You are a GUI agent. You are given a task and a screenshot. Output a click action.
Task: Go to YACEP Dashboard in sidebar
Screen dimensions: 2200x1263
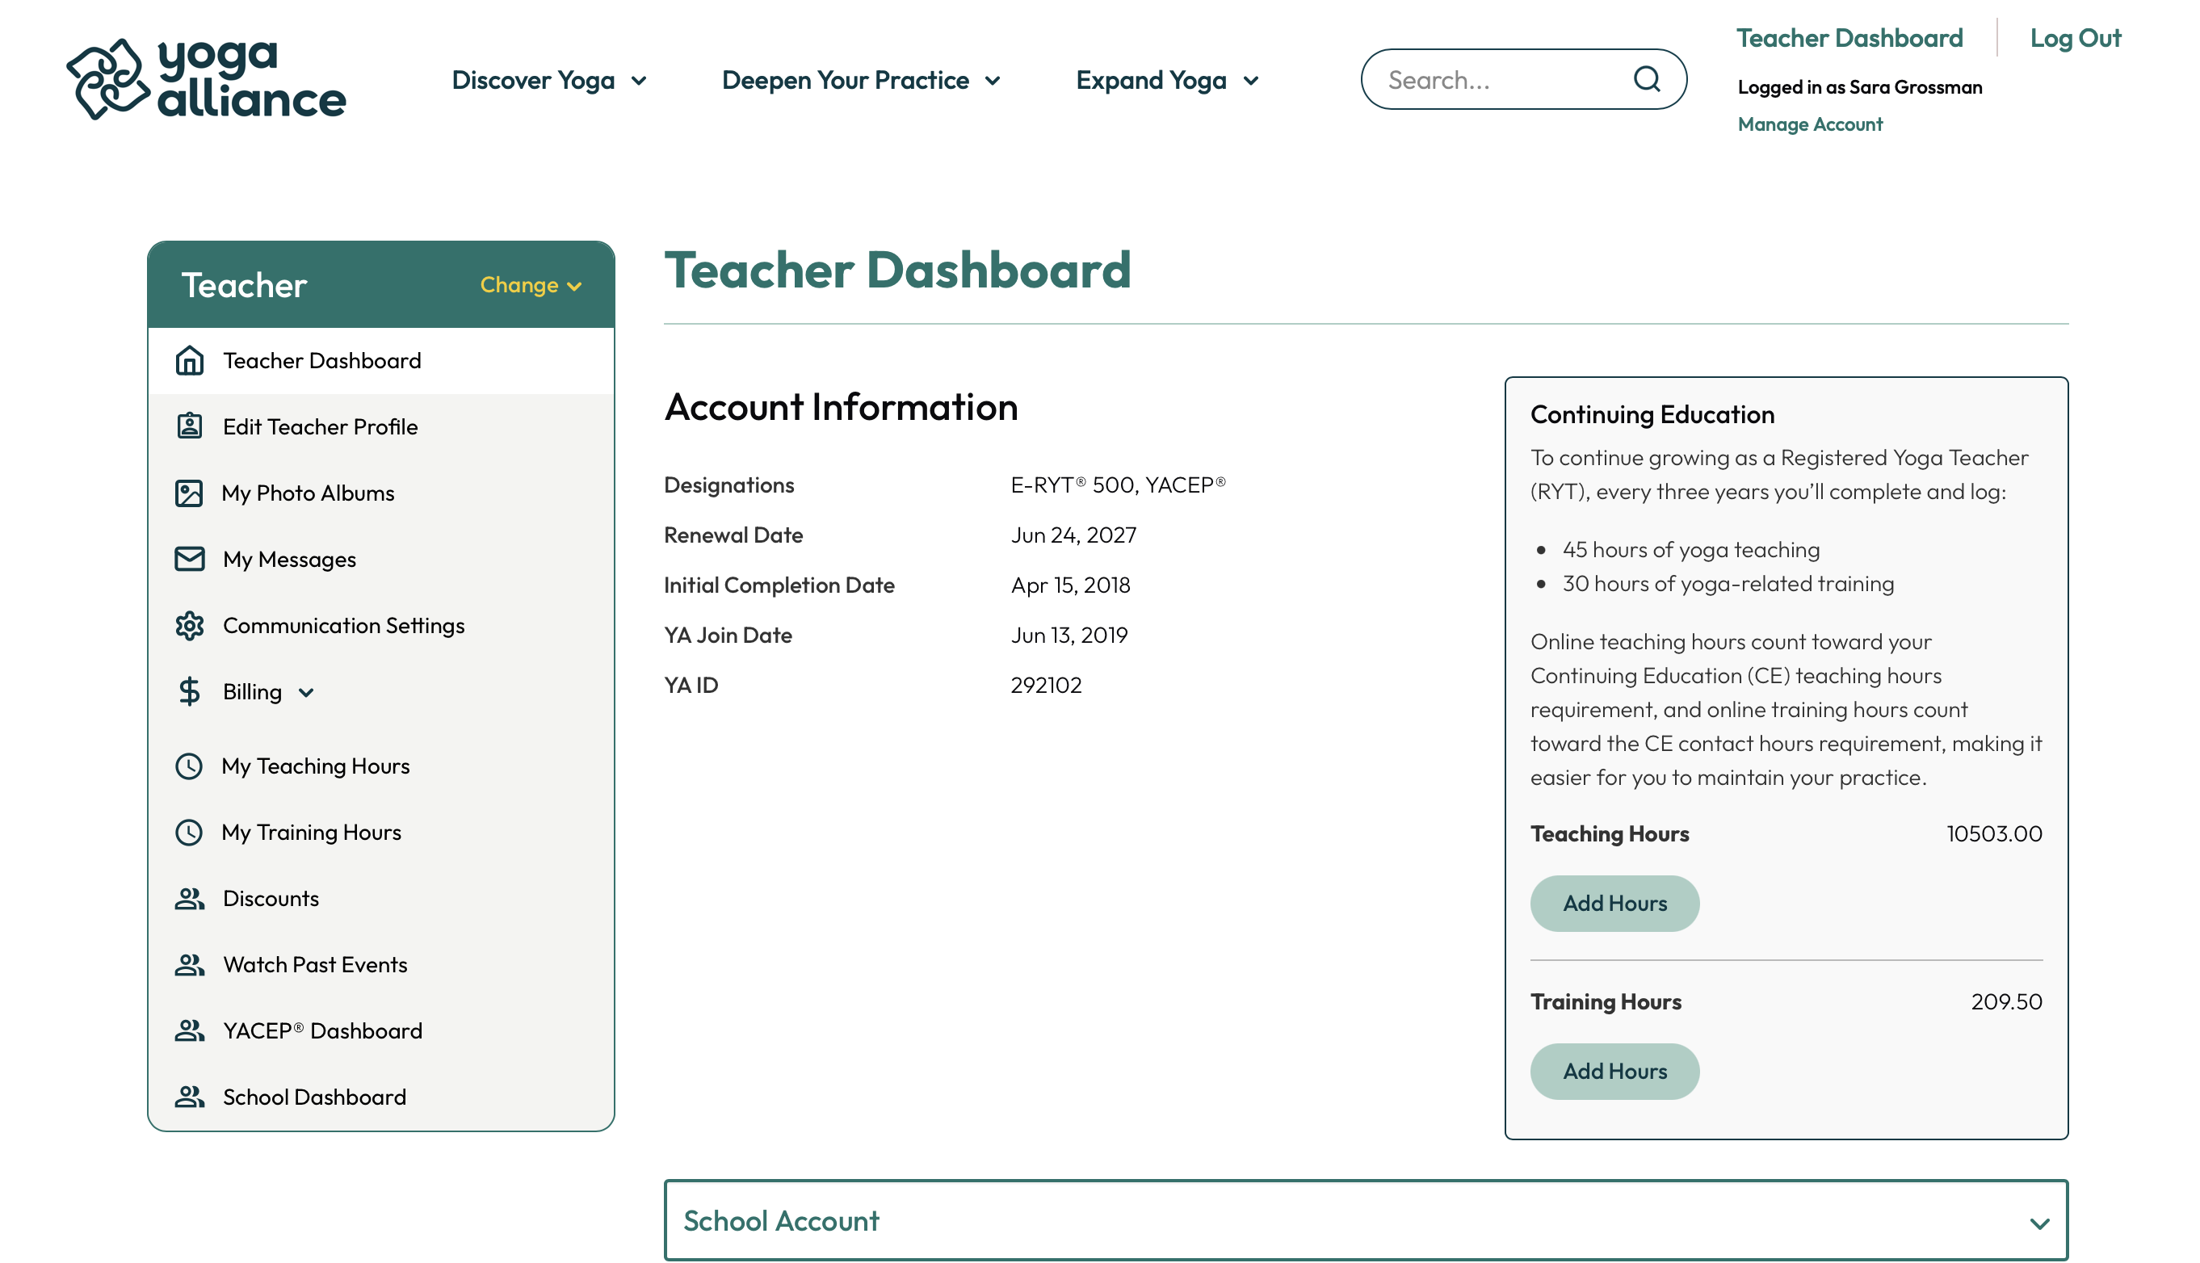pyautogui.click(x=323, y=1030)
